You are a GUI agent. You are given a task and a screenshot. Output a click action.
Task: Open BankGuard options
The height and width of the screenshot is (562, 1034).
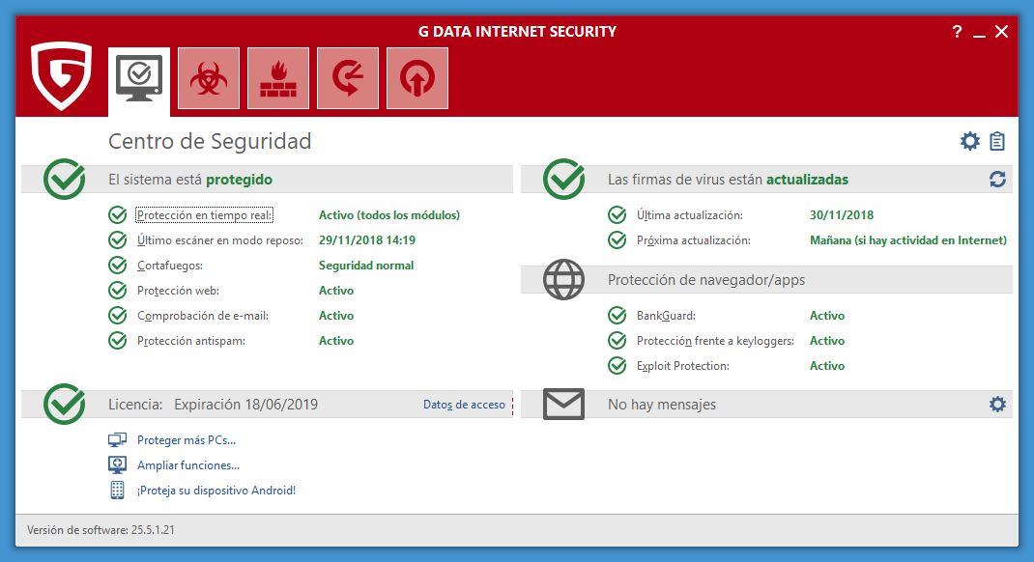pyautogui.click(x=666, y=316)
